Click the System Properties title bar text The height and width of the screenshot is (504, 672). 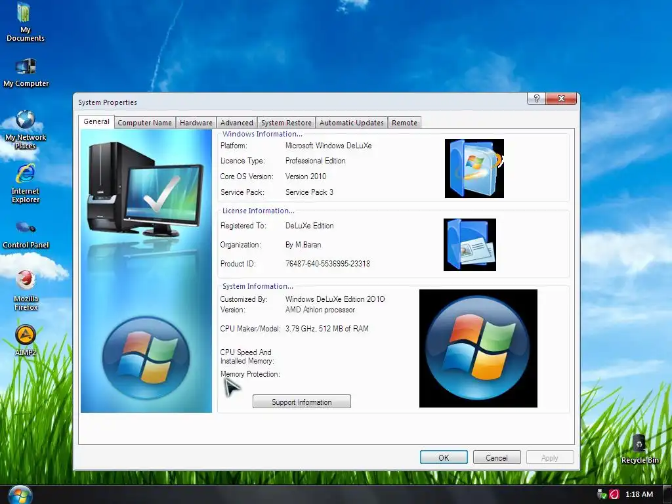point(108,102)
